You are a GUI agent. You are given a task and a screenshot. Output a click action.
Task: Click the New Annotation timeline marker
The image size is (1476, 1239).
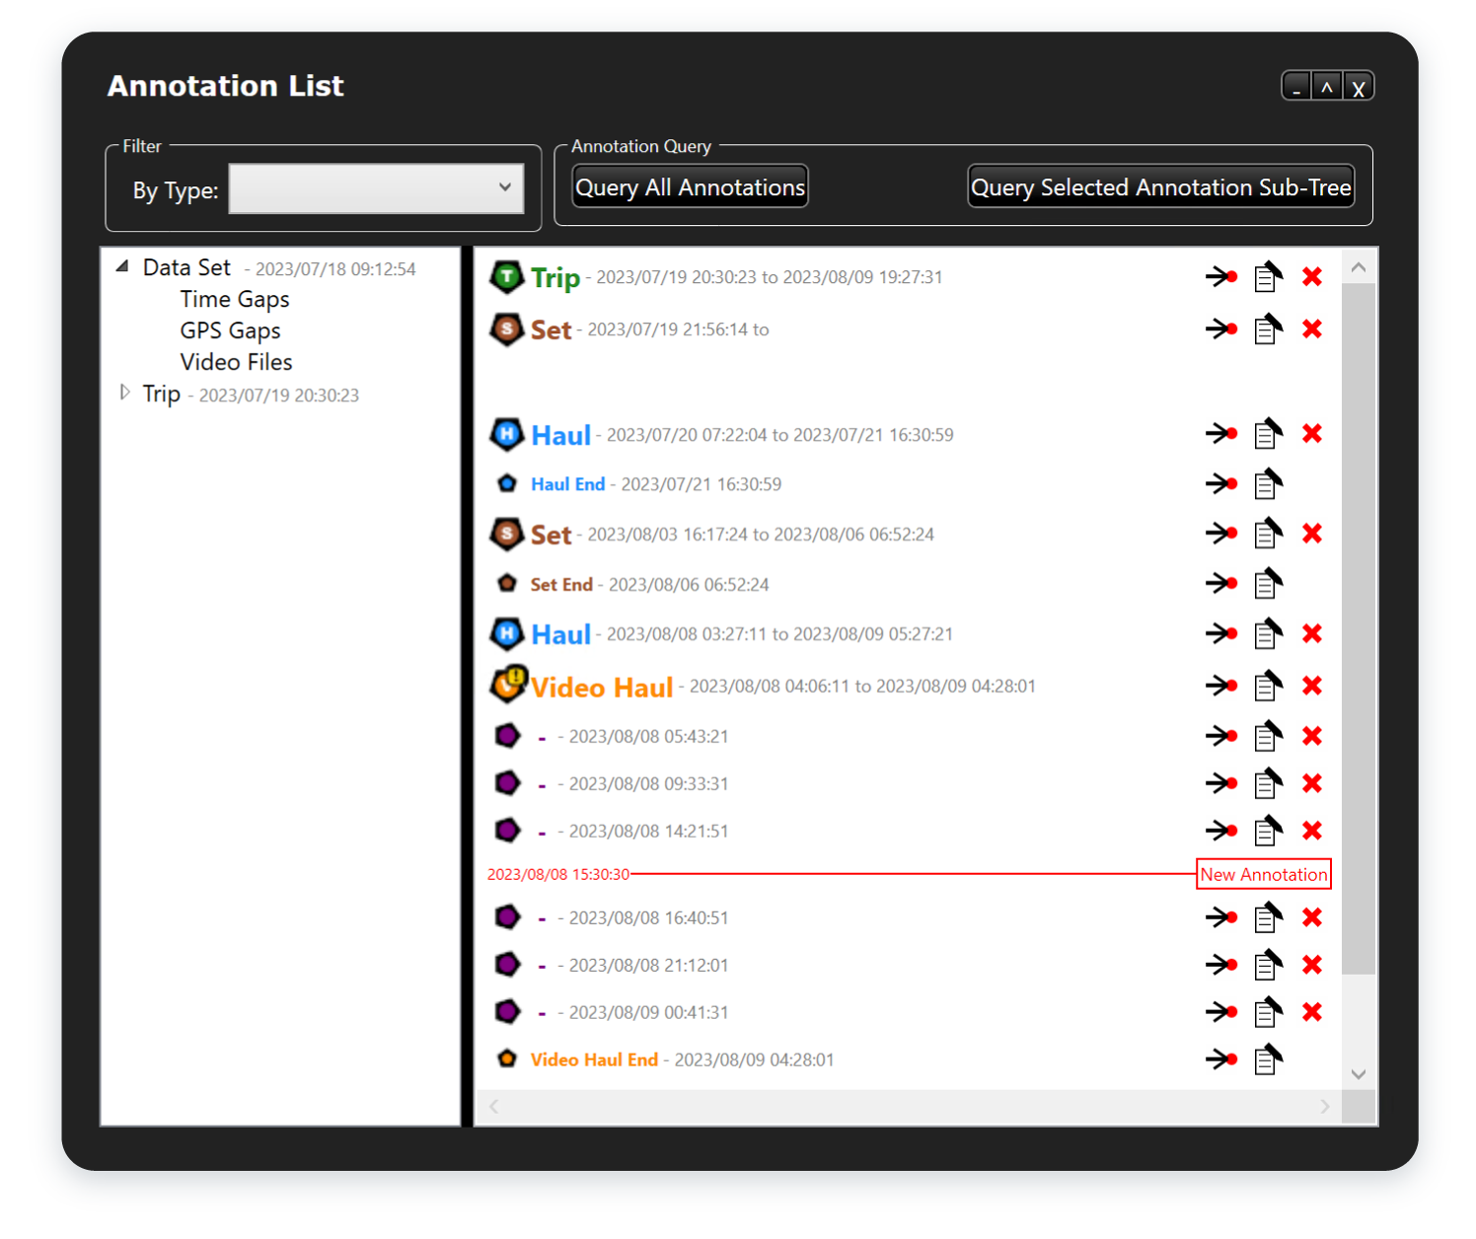coord(1263,874)
